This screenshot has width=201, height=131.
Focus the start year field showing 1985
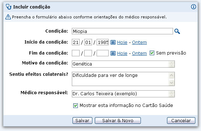(x=103, y=42)
